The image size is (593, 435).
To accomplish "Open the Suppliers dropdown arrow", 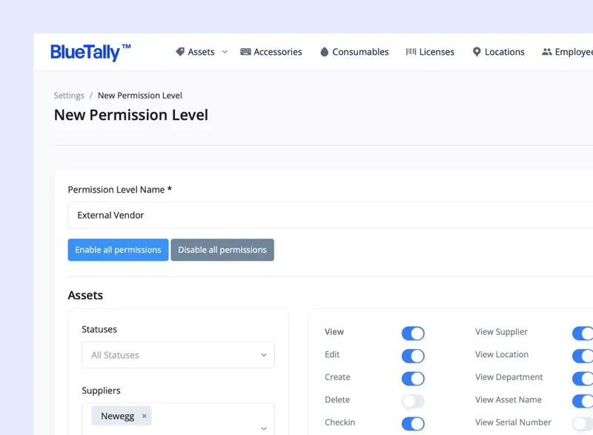I will coord(264,428).
